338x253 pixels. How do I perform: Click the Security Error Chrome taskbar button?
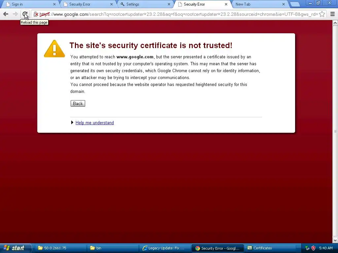[x=218, y=248]
